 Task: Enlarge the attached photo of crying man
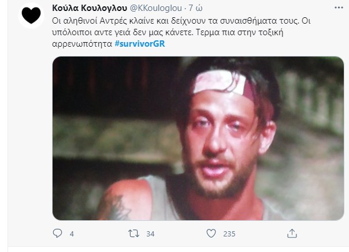coord(198,138)
